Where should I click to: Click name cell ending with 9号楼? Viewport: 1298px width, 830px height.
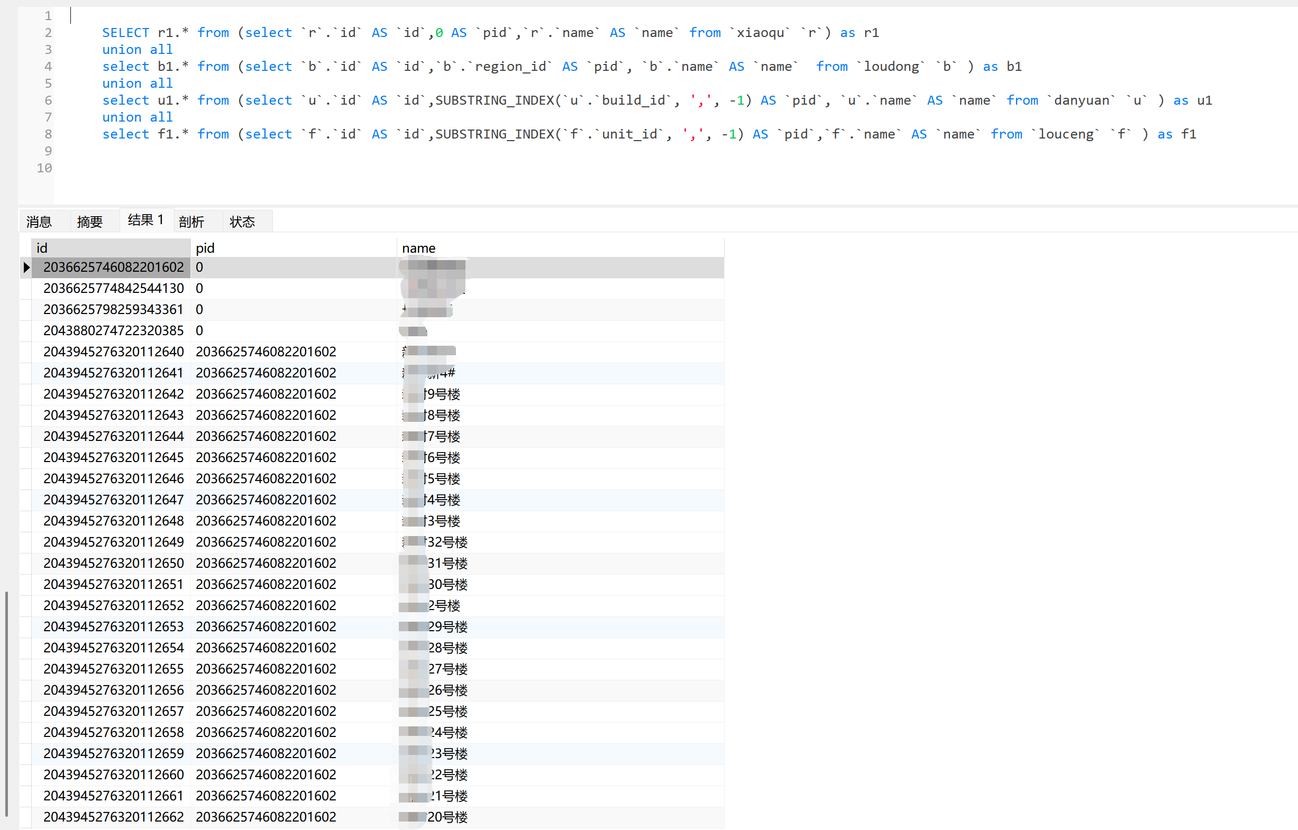442,394
